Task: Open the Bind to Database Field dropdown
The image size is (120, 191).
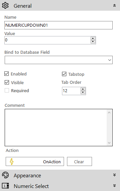Action: coord(59,60)
